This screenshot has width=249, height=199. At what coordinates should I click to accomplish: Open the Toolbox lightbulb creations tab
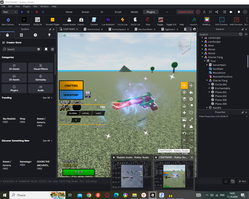tap(49, 35)
